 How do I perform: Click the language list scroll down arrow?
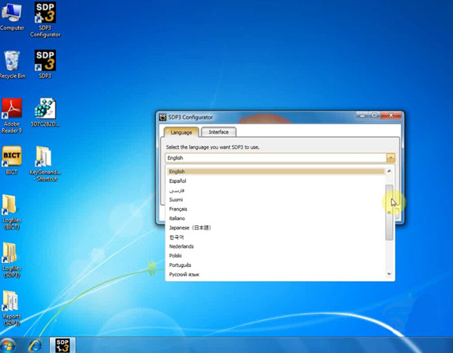(x=389, y=274)
